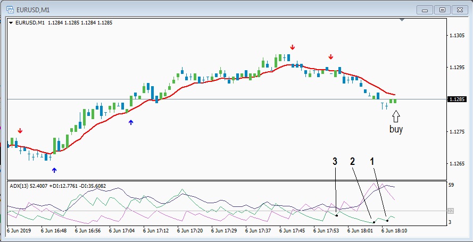Click the 1.1305 price axis value
This screenshot has height=242, width=473.
coord(457,36)
